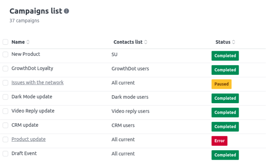The width and height of the screenshot is (266, 162).
Task: Sort campaigns by Name column arrows
Action: click(x=28, y=42)
